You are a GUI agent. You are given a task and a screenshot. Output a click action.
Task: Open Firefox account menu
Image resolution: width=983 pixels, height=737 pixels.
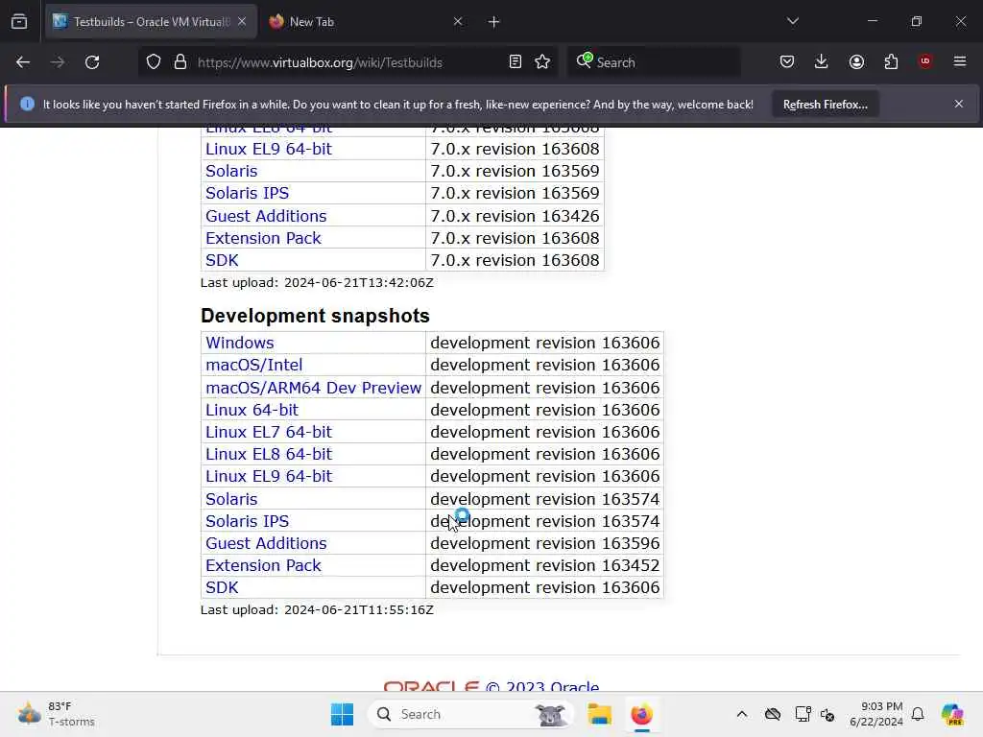click(x=856, y=61)
